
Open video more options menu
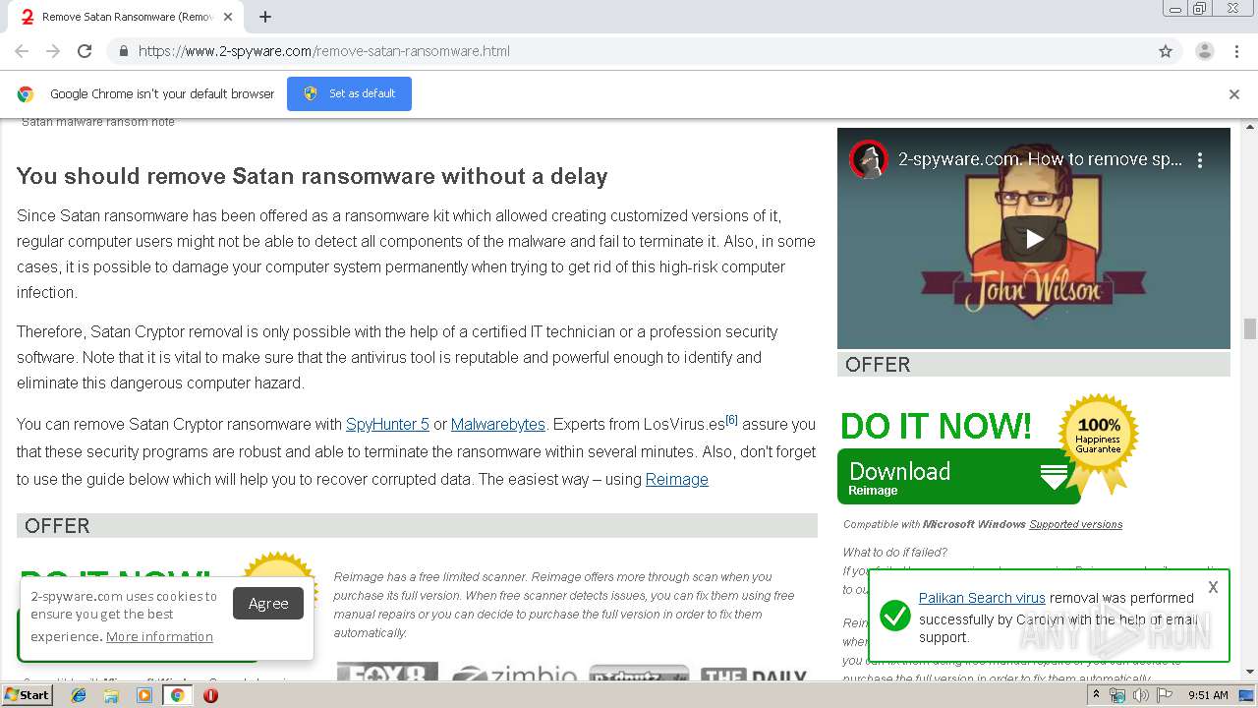tap(1200, 160)
